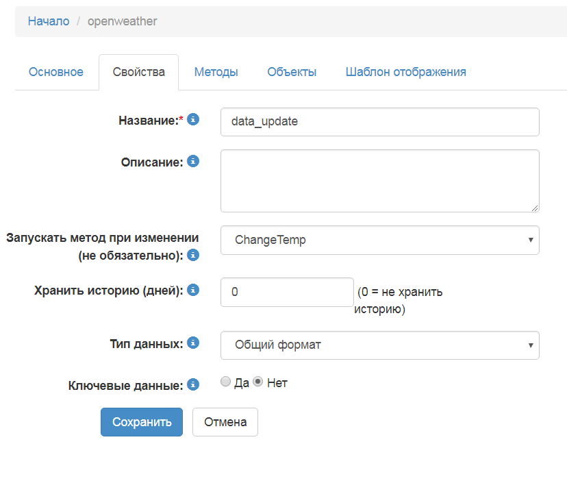
Task: Select the Нет radio button
Action: [x=258, y=382]
